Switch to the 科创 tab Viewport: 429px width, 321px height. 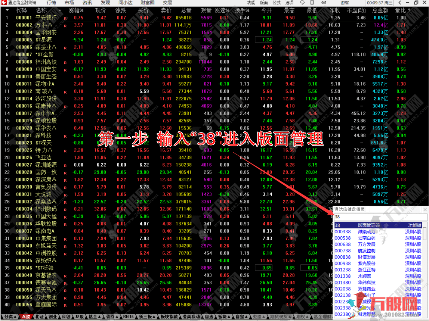click(66, 317)
